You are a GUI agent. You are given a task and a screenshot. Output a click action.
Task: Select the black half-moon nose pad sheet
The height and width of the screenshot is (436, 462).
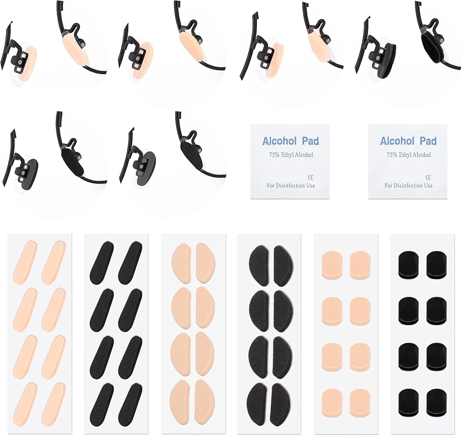click(x=269, y=334)
